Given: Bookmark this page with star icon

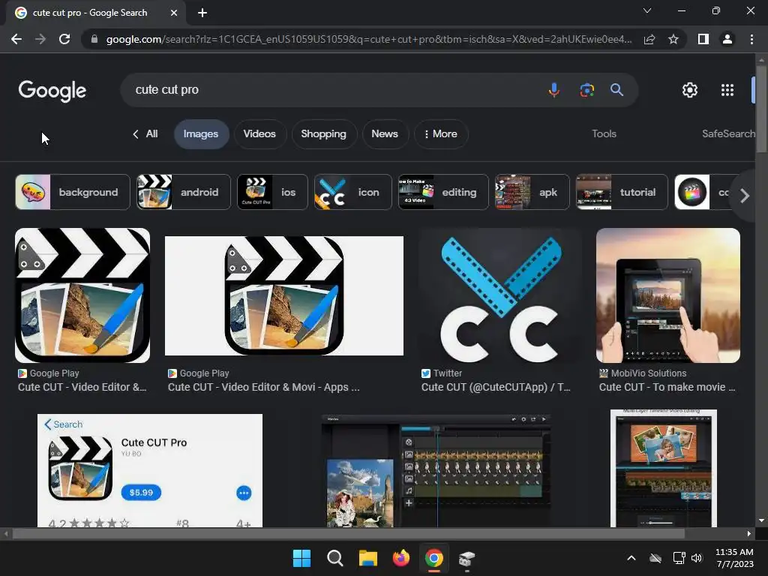Looking at the screenshot, I should coord(673,39).
